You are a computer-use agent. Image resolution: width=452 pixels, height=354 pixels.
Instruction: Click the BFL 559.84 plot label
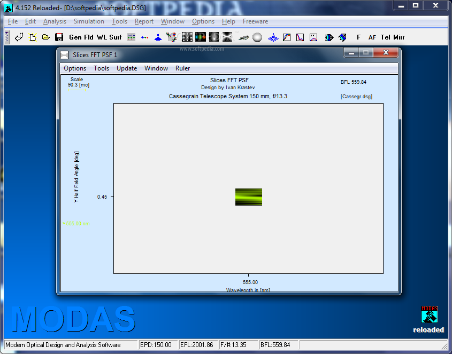(354, 82)
